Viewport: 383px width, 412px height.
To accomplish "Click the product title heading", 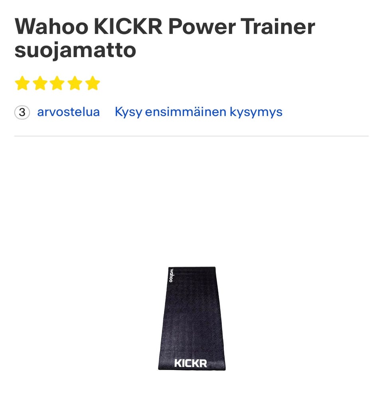I will 165,38.
